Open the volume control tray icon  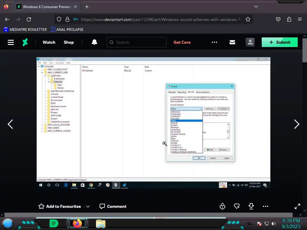(x=274, y=223)
